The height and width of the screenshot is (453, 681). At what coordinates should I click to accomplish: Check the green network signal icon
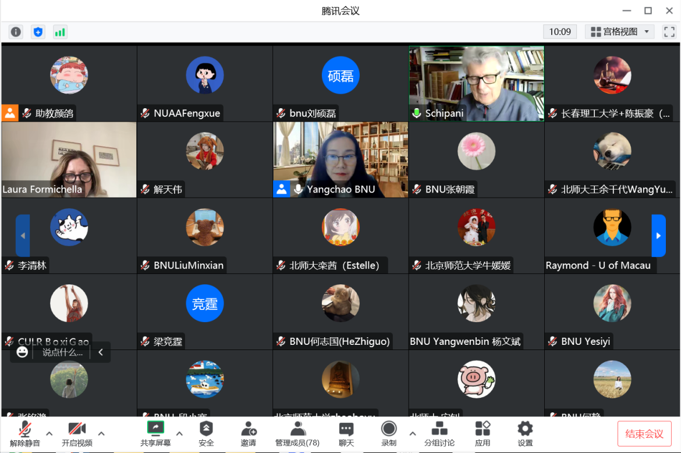pyautogui.click(x=60, y=32)
